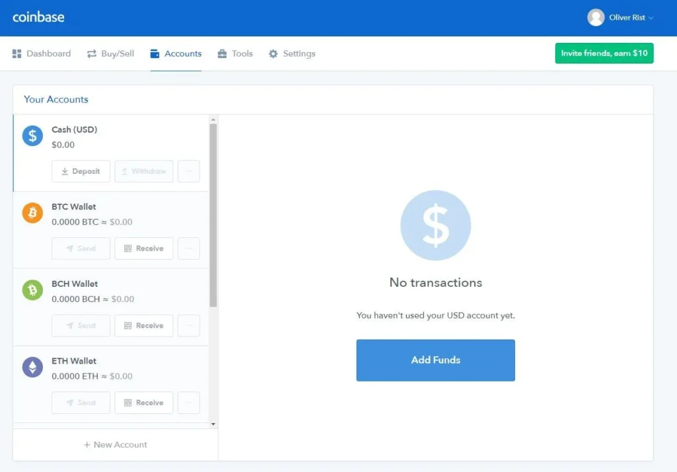Viewport: 677px width, 472px height.
Task: Click Send for BCH Wallet
Action: click(x=81, y=325)
